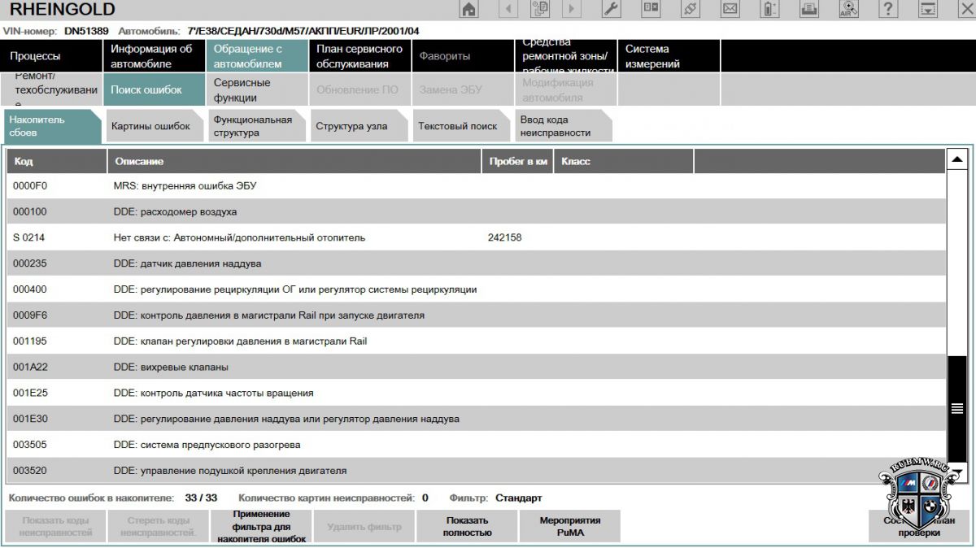Switch to Ввод кода неисправности tab

564,126
